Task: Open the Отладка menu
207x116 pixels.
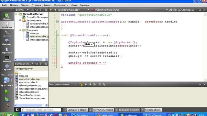Action: coord(36,5)
